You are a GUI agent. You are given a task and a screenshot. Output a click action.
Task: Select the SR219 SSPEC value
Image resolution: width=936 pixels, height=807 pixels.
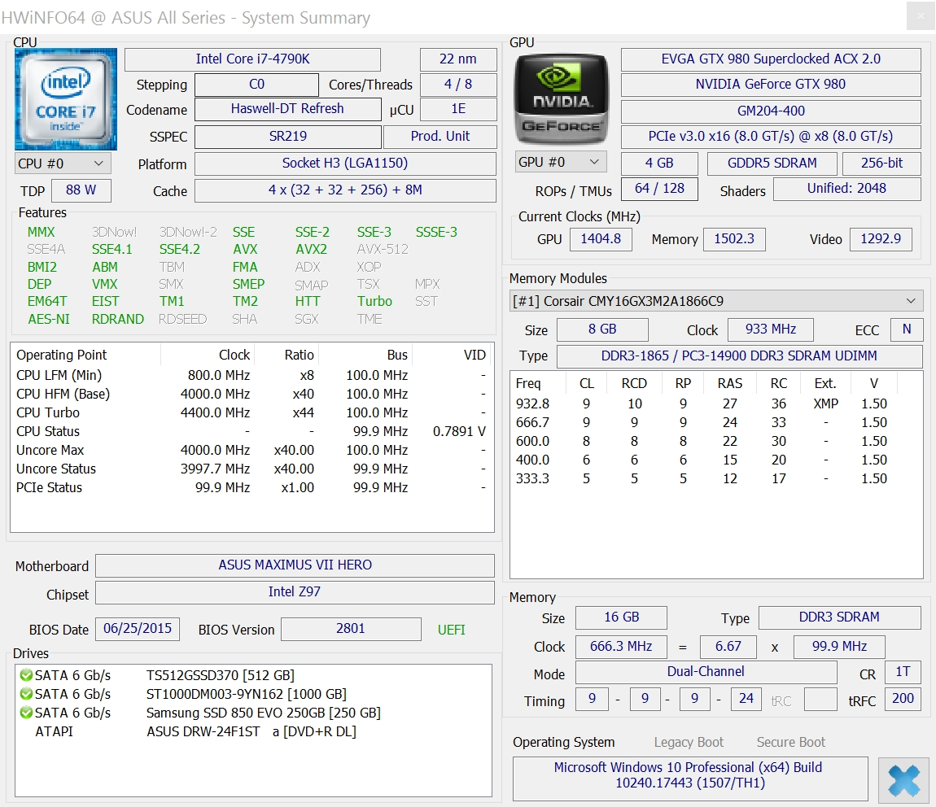pyautogui.click(x=288, y=136)
